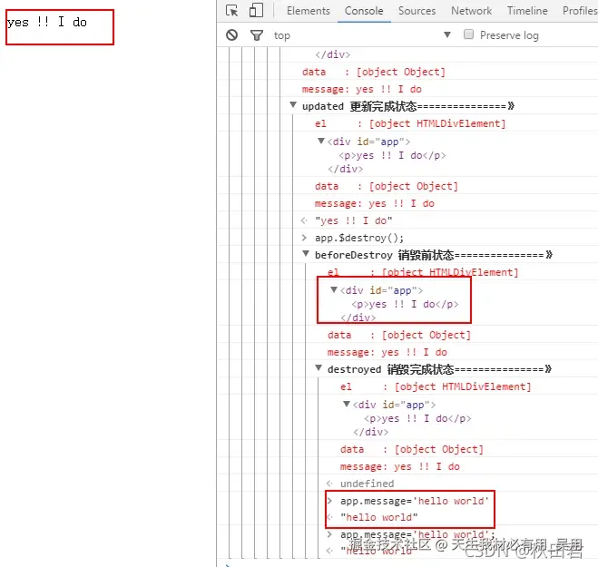598x567 pixels.
Task: Collapse the destroyed log group
Action: pyautogui.click(x=319, y=367)
